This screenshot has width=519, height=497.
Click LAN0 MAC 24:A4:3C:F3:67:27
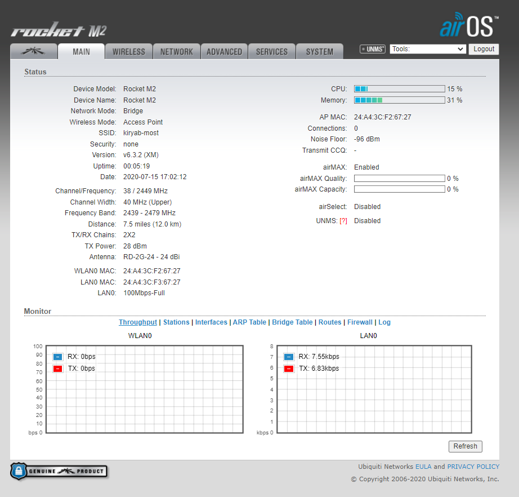[x=152, y=282]
